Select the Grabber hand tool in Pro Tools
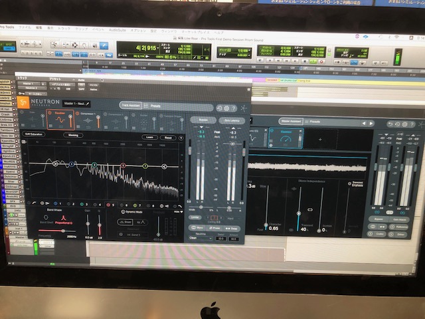 tap(85, 45)
